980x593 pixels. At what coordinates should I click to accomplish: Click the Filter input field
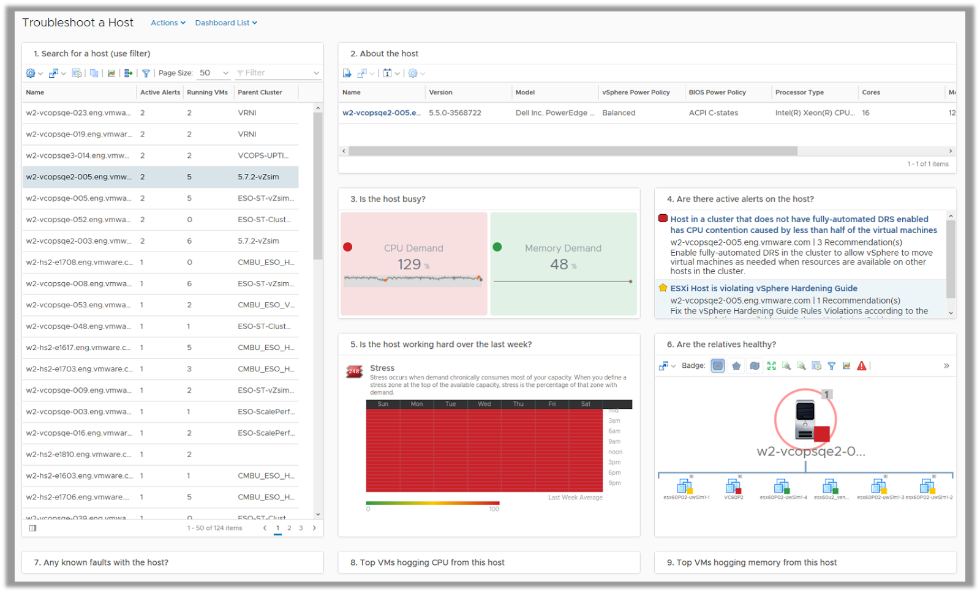click(x=279, y=73)
